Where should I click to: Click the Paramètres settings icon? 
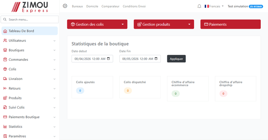tap(5, 136)
